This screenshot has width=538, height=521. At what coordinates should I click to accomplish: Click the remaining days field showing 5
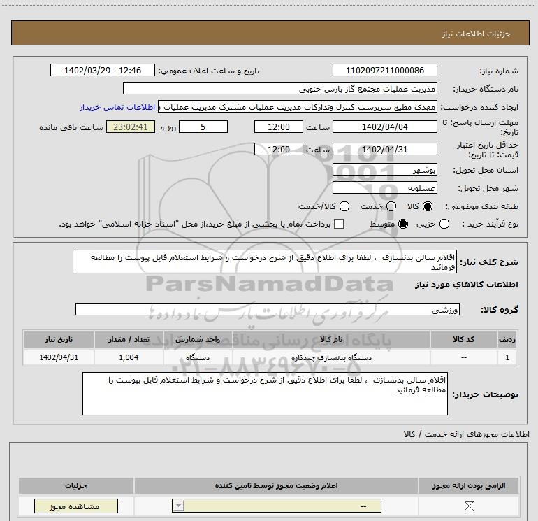point(203,127)
